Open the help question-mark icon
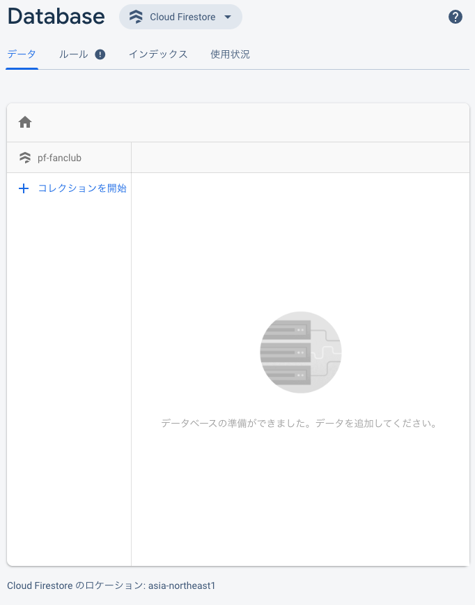This screenshot has width=475, height=605. coord(455,16)
